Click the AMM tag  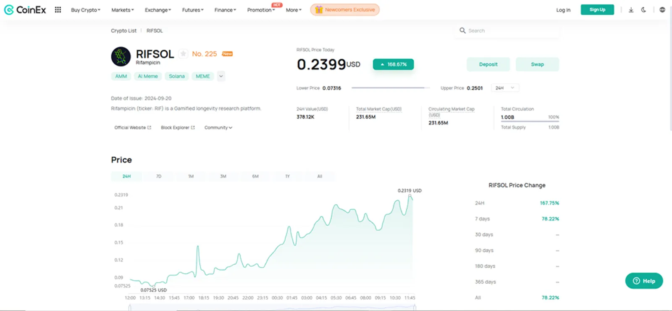pyautogui.click(x=121, y=76)
